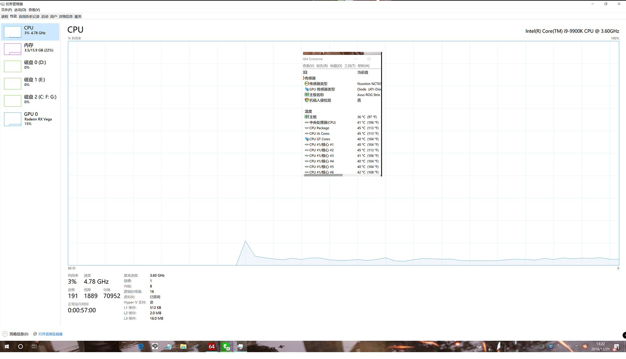626x359 pixels.
Task: Show hidden system tray icons
Action: coord(532,347)
